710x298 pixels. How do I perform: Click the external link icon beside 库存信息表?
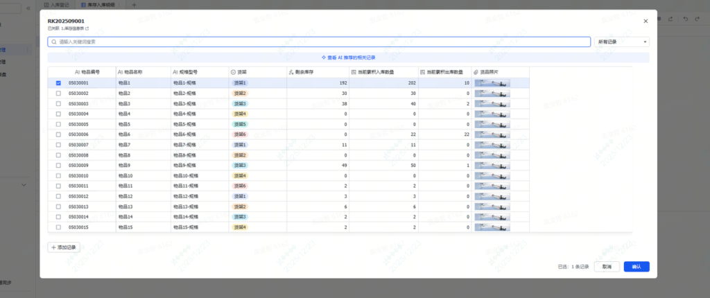pos(87,29)
